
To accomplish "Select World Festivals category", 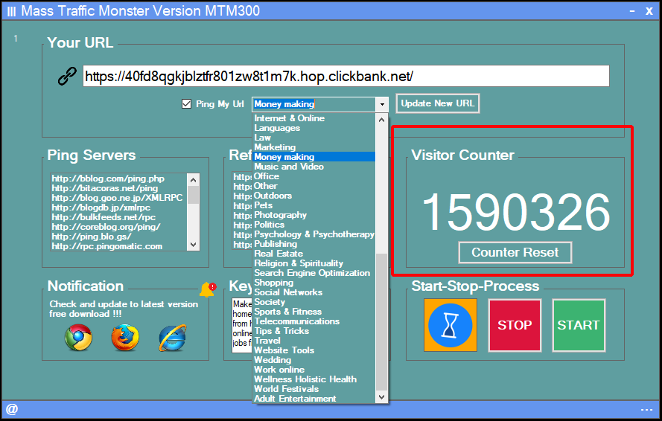I will pos(314,389).
